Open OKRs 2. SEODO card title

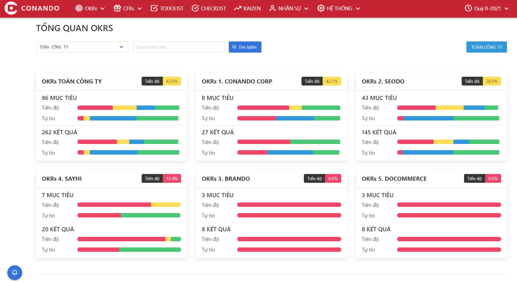pos(383,81)
